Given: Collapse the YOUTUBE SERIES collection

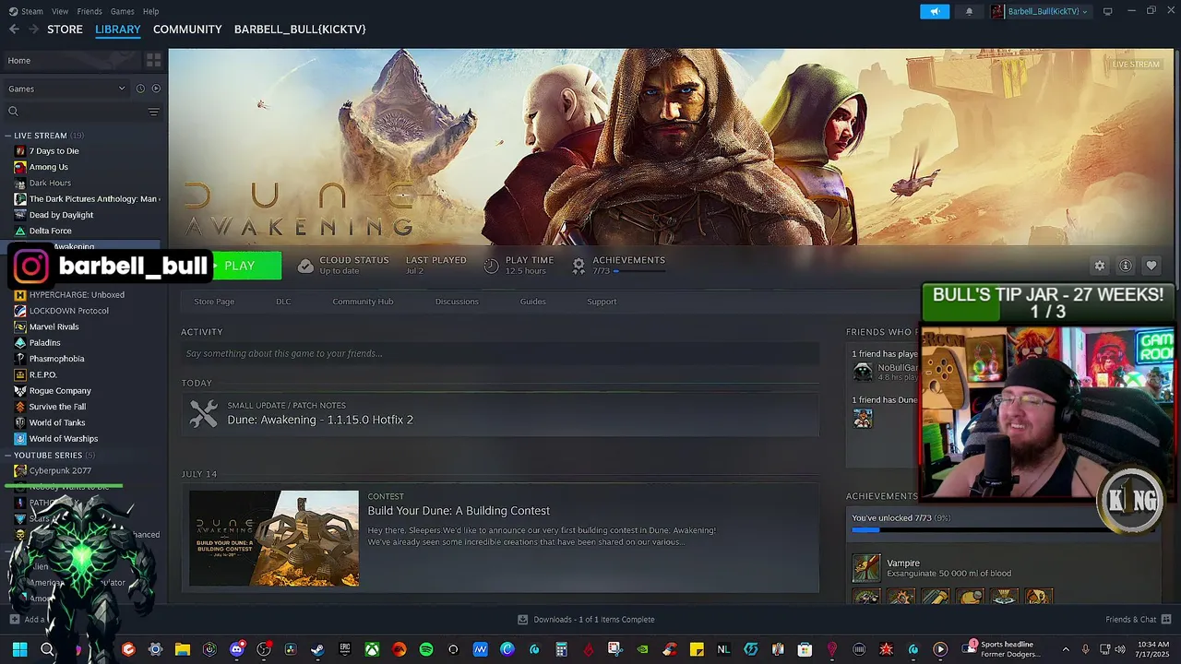Looking at the screenshot, I should (x=8, y=456).
